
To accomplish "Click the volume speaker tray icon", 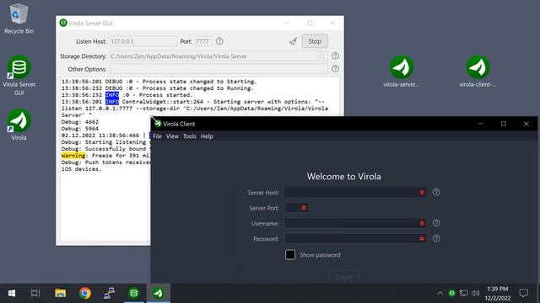I will [x=476, y=293].
